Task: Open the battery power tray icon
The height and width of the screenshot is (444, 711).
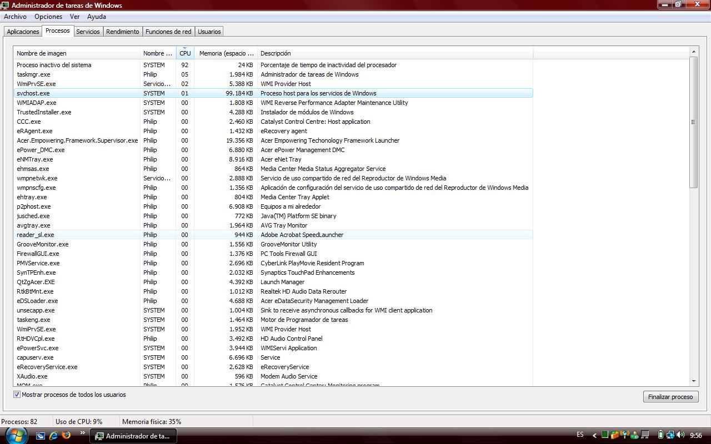Action: pos(660,435)
